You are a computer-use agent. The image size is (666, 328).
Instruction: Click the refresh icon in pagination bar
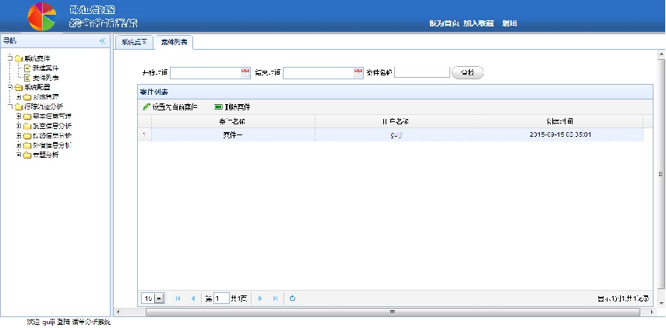[292, 298]
